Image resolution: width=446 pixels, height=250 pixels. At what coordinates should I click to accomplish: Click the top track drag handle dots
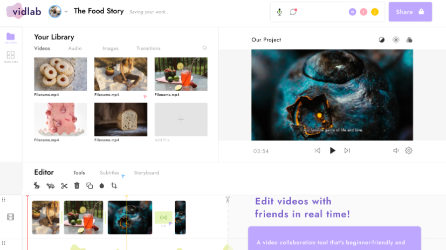[4, 199]
